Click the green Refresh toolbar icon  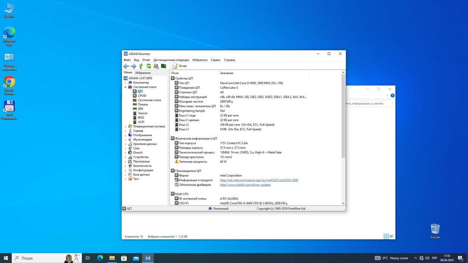149,66
